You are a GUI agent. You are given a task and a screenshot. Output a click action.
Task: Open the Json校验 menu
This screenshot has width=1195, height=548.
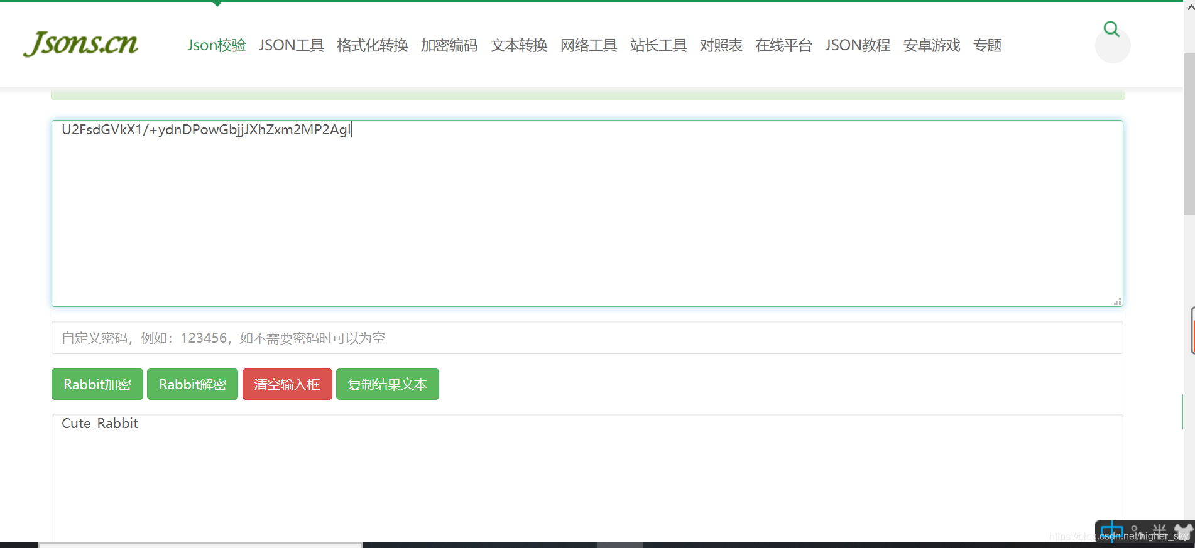click(x=217, y=45)
